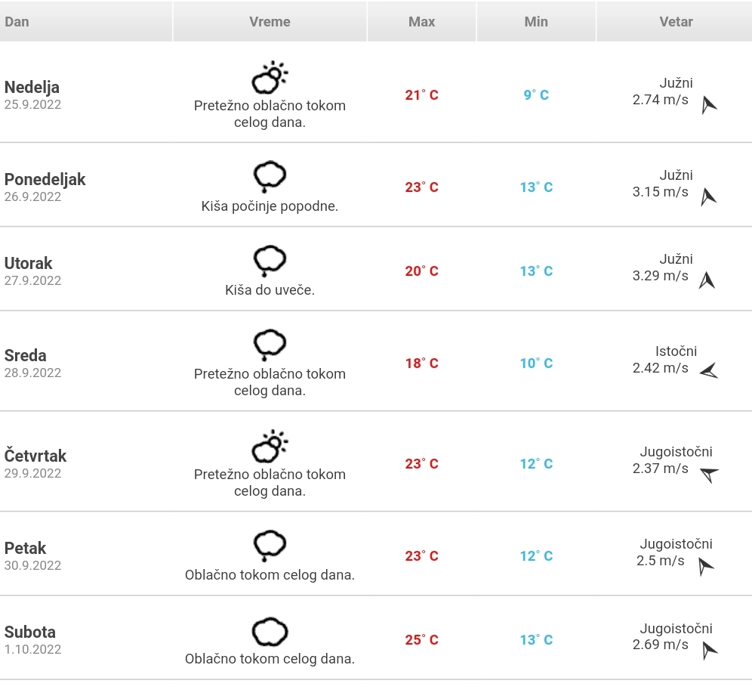Click the partly cloudy icon for Nedelja

click(270, 77)
